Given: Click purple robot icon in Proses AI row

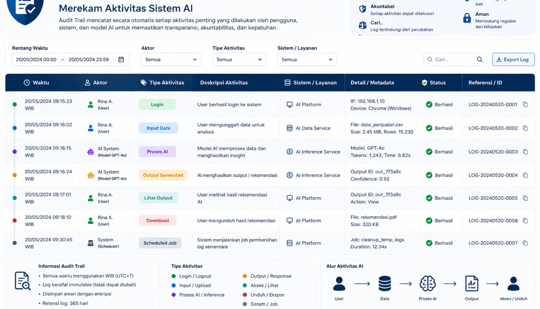Looking at the screenshot, I should click(91, 152).
